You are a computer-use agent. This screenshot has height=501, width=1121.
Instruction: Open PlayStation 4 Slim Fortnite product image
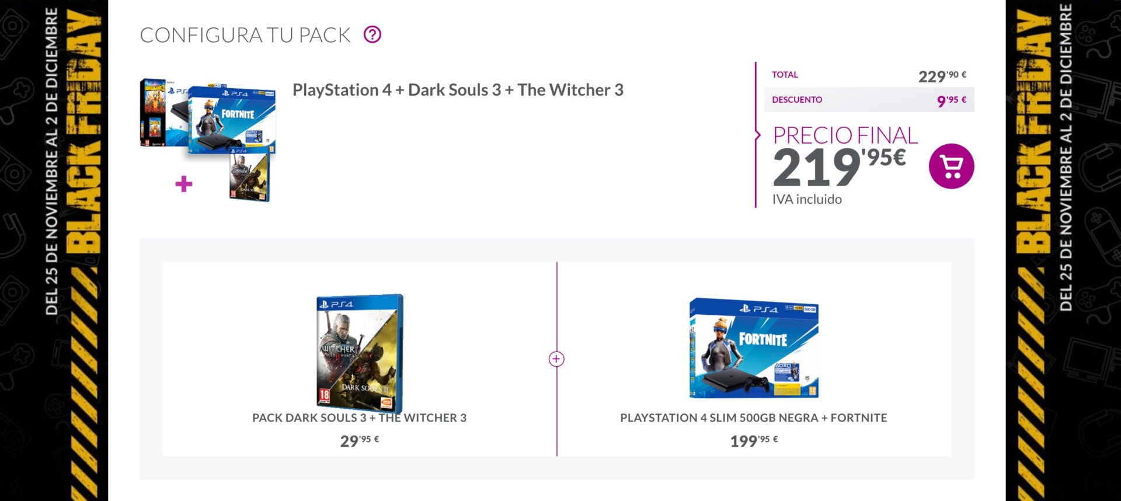click(x=754, y=348)
